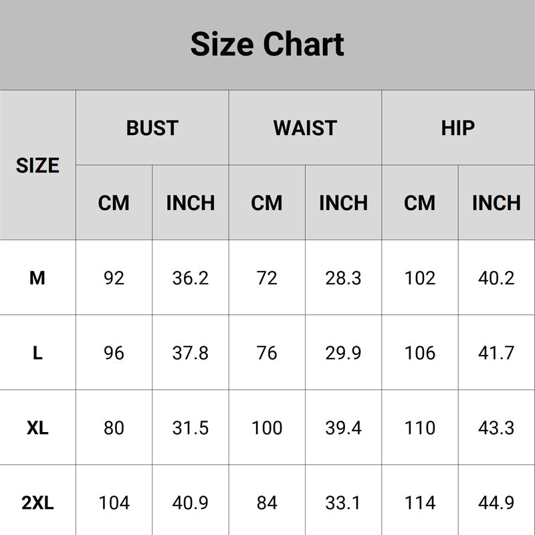This screenshot has width=535, height=535.
Task: Select the L size row label
Action: pyautogui.click(x=37, y=352)
